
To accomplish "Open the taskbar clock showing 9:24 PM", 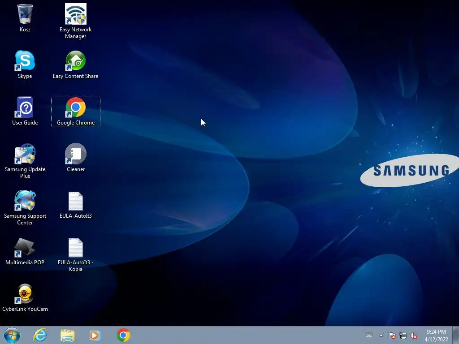I will [x=436, y=335].
